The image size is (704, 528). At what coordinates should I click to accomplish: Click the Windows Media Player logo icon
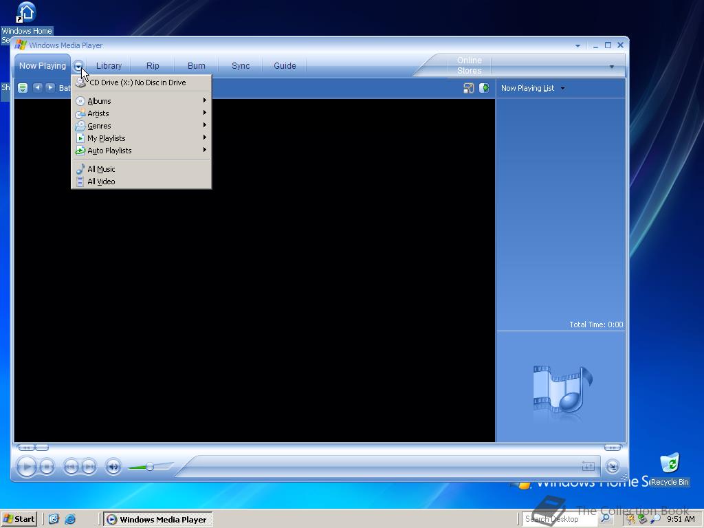coord(20,45)
